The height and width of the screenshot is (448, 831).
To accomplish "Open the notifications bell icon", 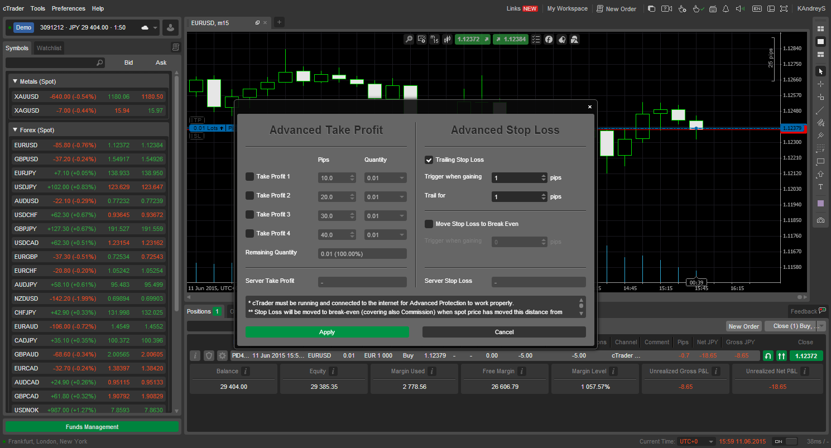I will tap(726, 8).
